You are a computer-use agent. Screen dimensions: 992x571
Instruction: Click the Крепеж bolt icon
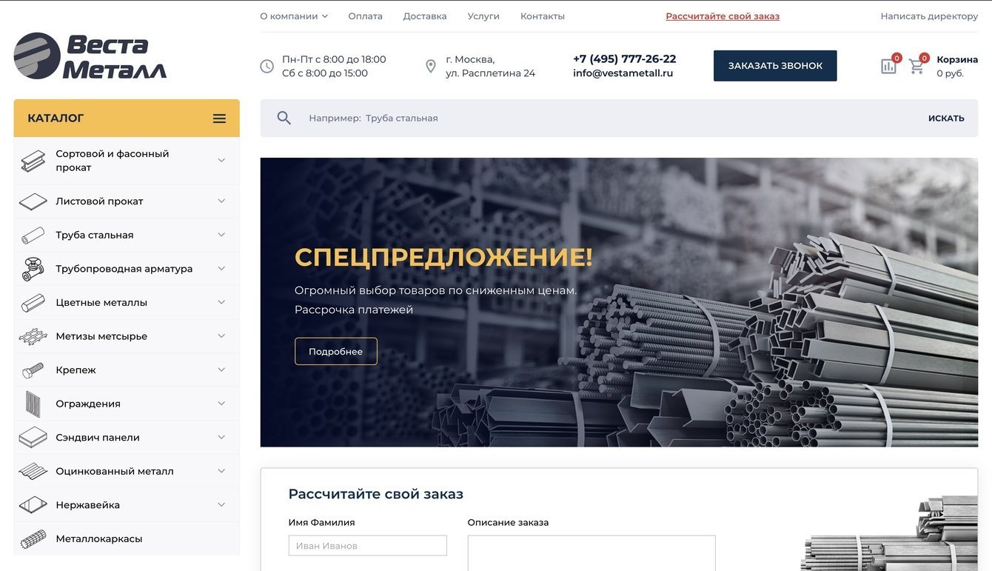[x=33, y=370]
